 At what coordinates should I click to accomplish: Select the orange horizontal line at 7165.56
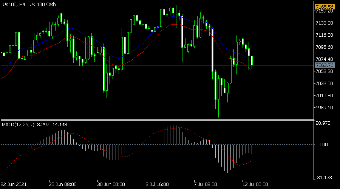pos(157,7)
